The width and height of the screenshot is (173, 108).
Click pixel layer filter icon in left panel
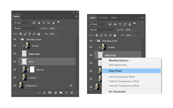(34, 23)
